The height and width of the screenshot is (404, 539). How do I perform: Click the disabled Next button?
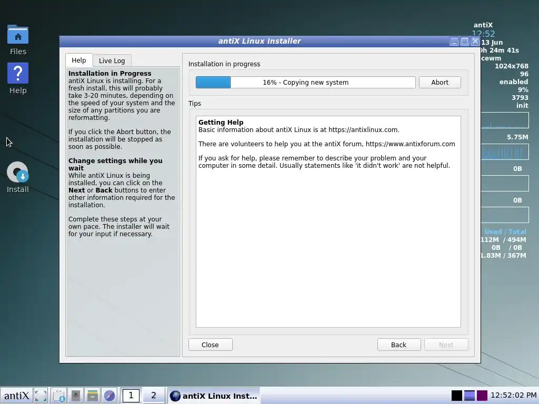pyautogui.click(x=446, y=345)
